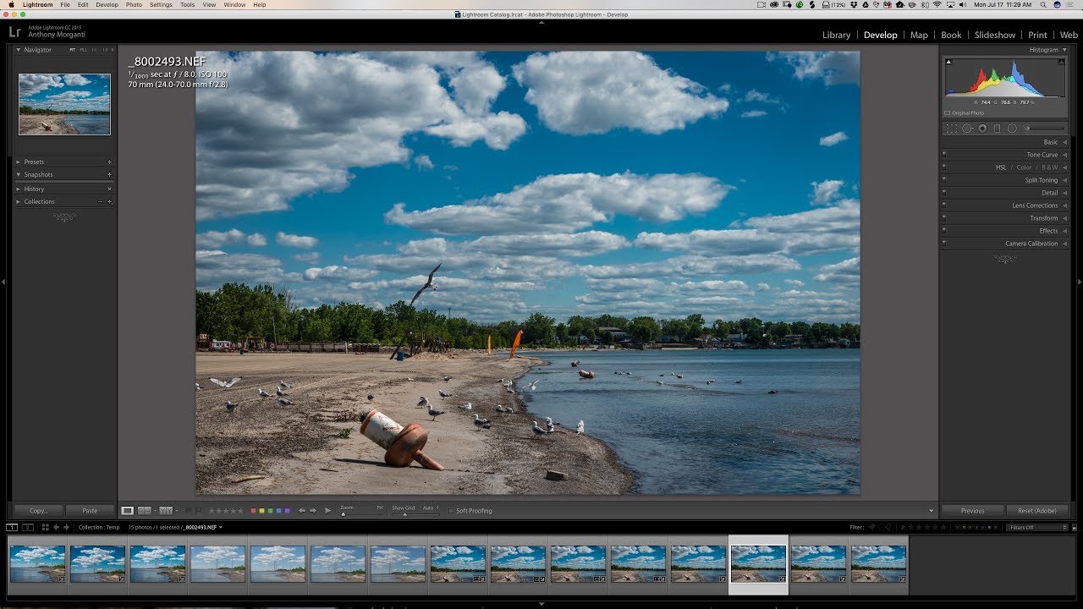Screen dimensions: 1083x609
Task: Click the Previous button
Action: point(973,511)
